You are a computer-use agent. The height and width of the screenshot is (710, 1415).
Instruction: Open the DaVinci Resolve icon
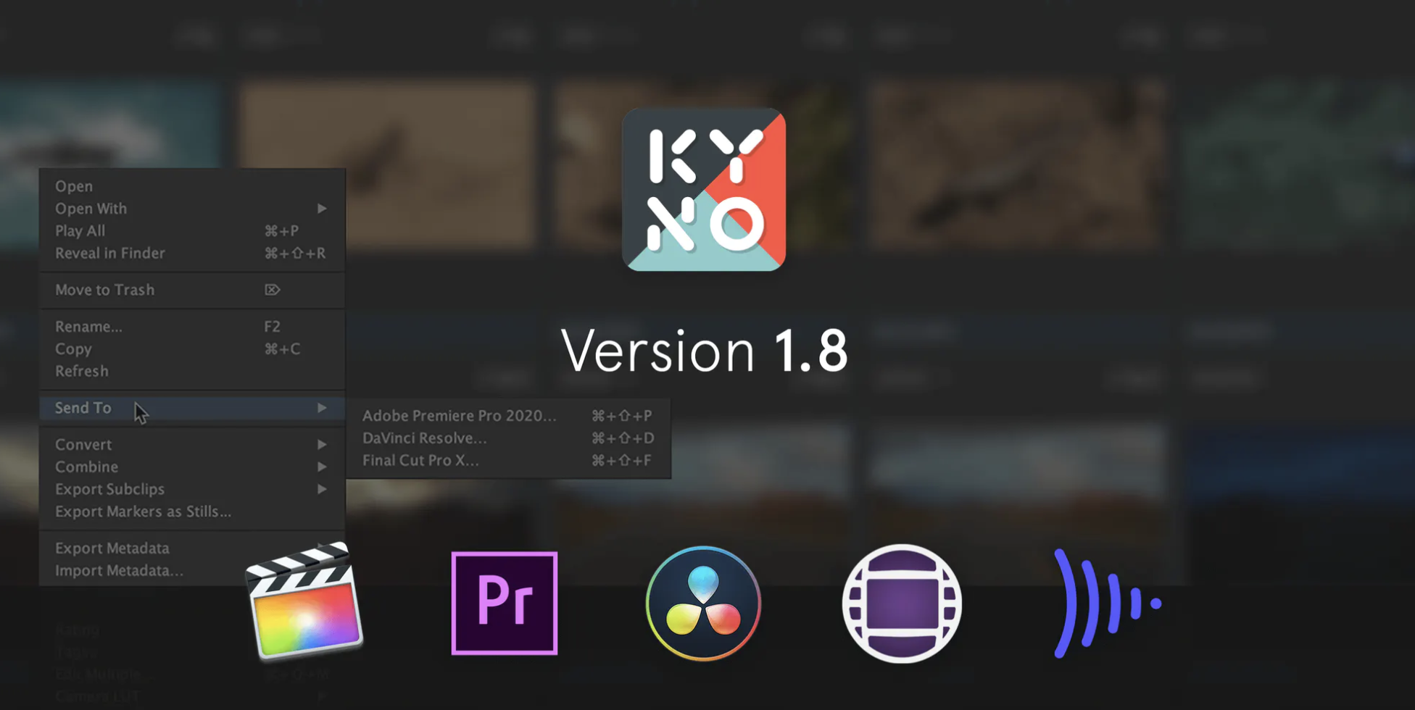click(701, 604)
